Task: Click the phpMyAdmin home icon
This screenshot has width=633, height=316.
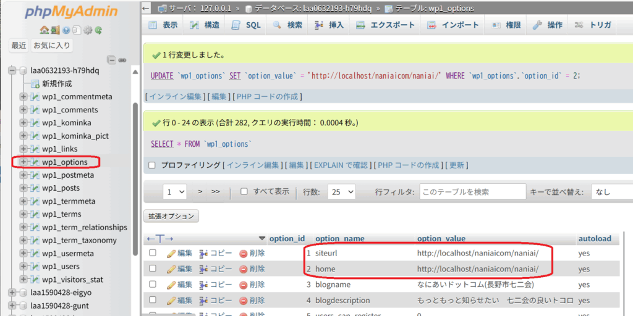Action: [x=44, y=30]
